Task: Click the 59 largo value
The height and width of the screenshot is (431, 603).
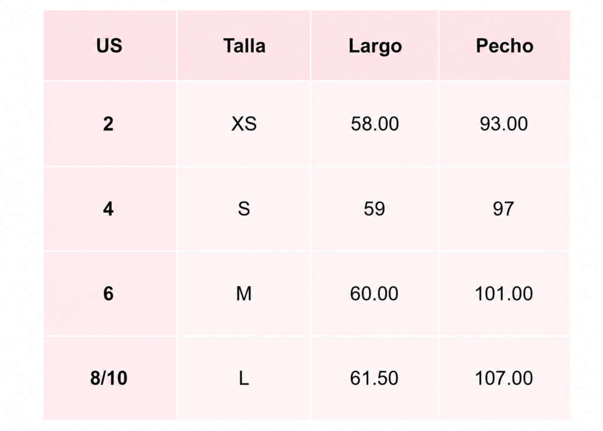Action: (374, 209)
